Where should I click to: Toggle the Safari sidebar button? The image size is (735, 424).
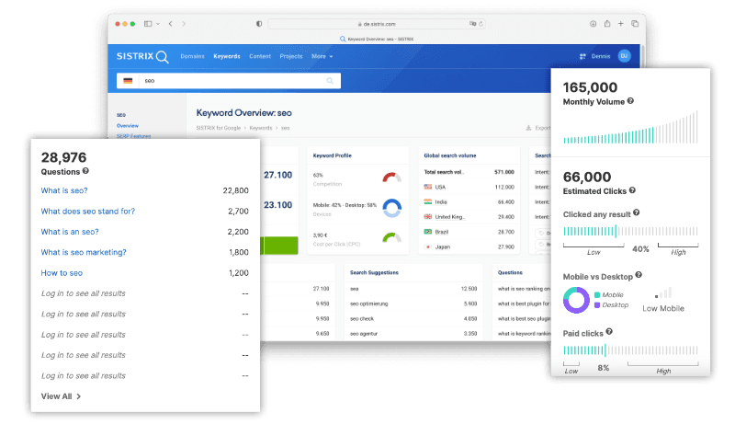147,23
